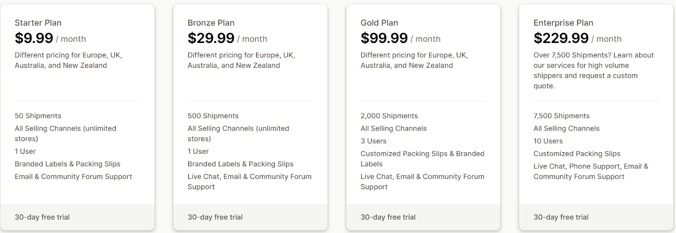
Task: Click the $229.99 / month Enterprise price
Action: tap(578, 38)
